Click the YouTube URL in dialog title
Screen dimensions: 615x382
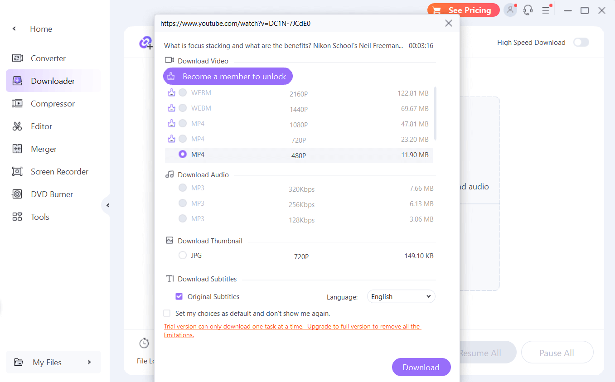pyautogui.click(x=235, y=23)
